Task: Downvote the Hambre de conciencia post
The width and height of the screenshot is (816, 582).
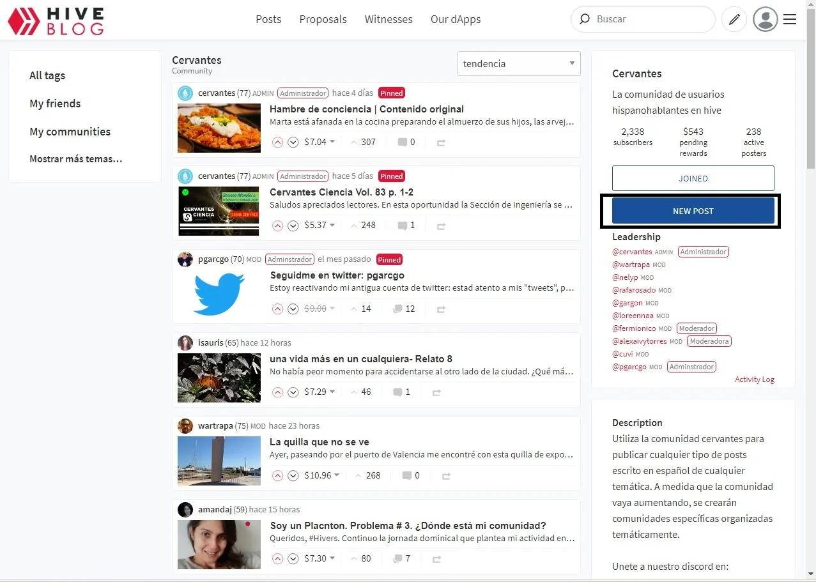Action: 293,142
